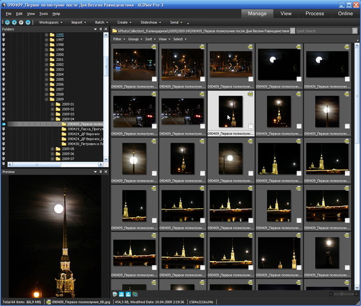Image resolution: width=361 pixels, height=306 pixels.
Task: Click the 2009 02 folder icon
Action: pos(58,109)
